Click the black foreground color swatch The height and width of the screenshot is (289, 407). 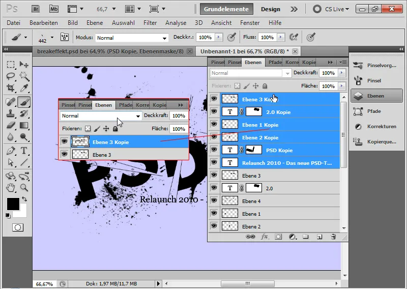(x=13, y=204)
